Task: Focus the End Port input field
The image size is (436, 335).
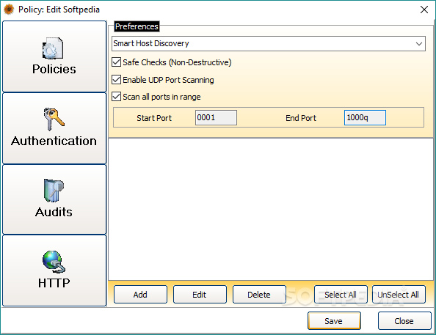Action: (365, 117)
